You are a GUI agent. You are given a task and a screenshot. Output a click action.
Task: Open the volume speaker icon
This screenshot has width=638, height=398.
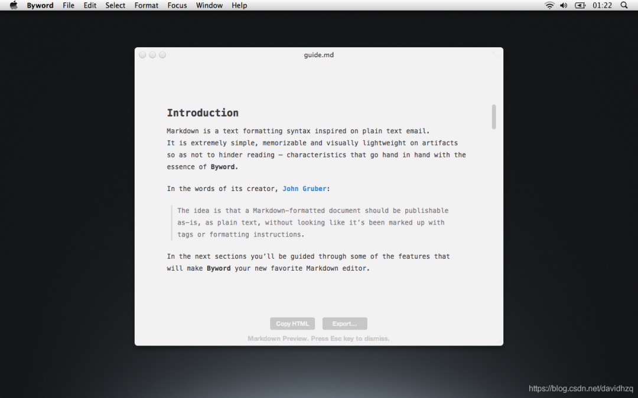pos(564,5)
